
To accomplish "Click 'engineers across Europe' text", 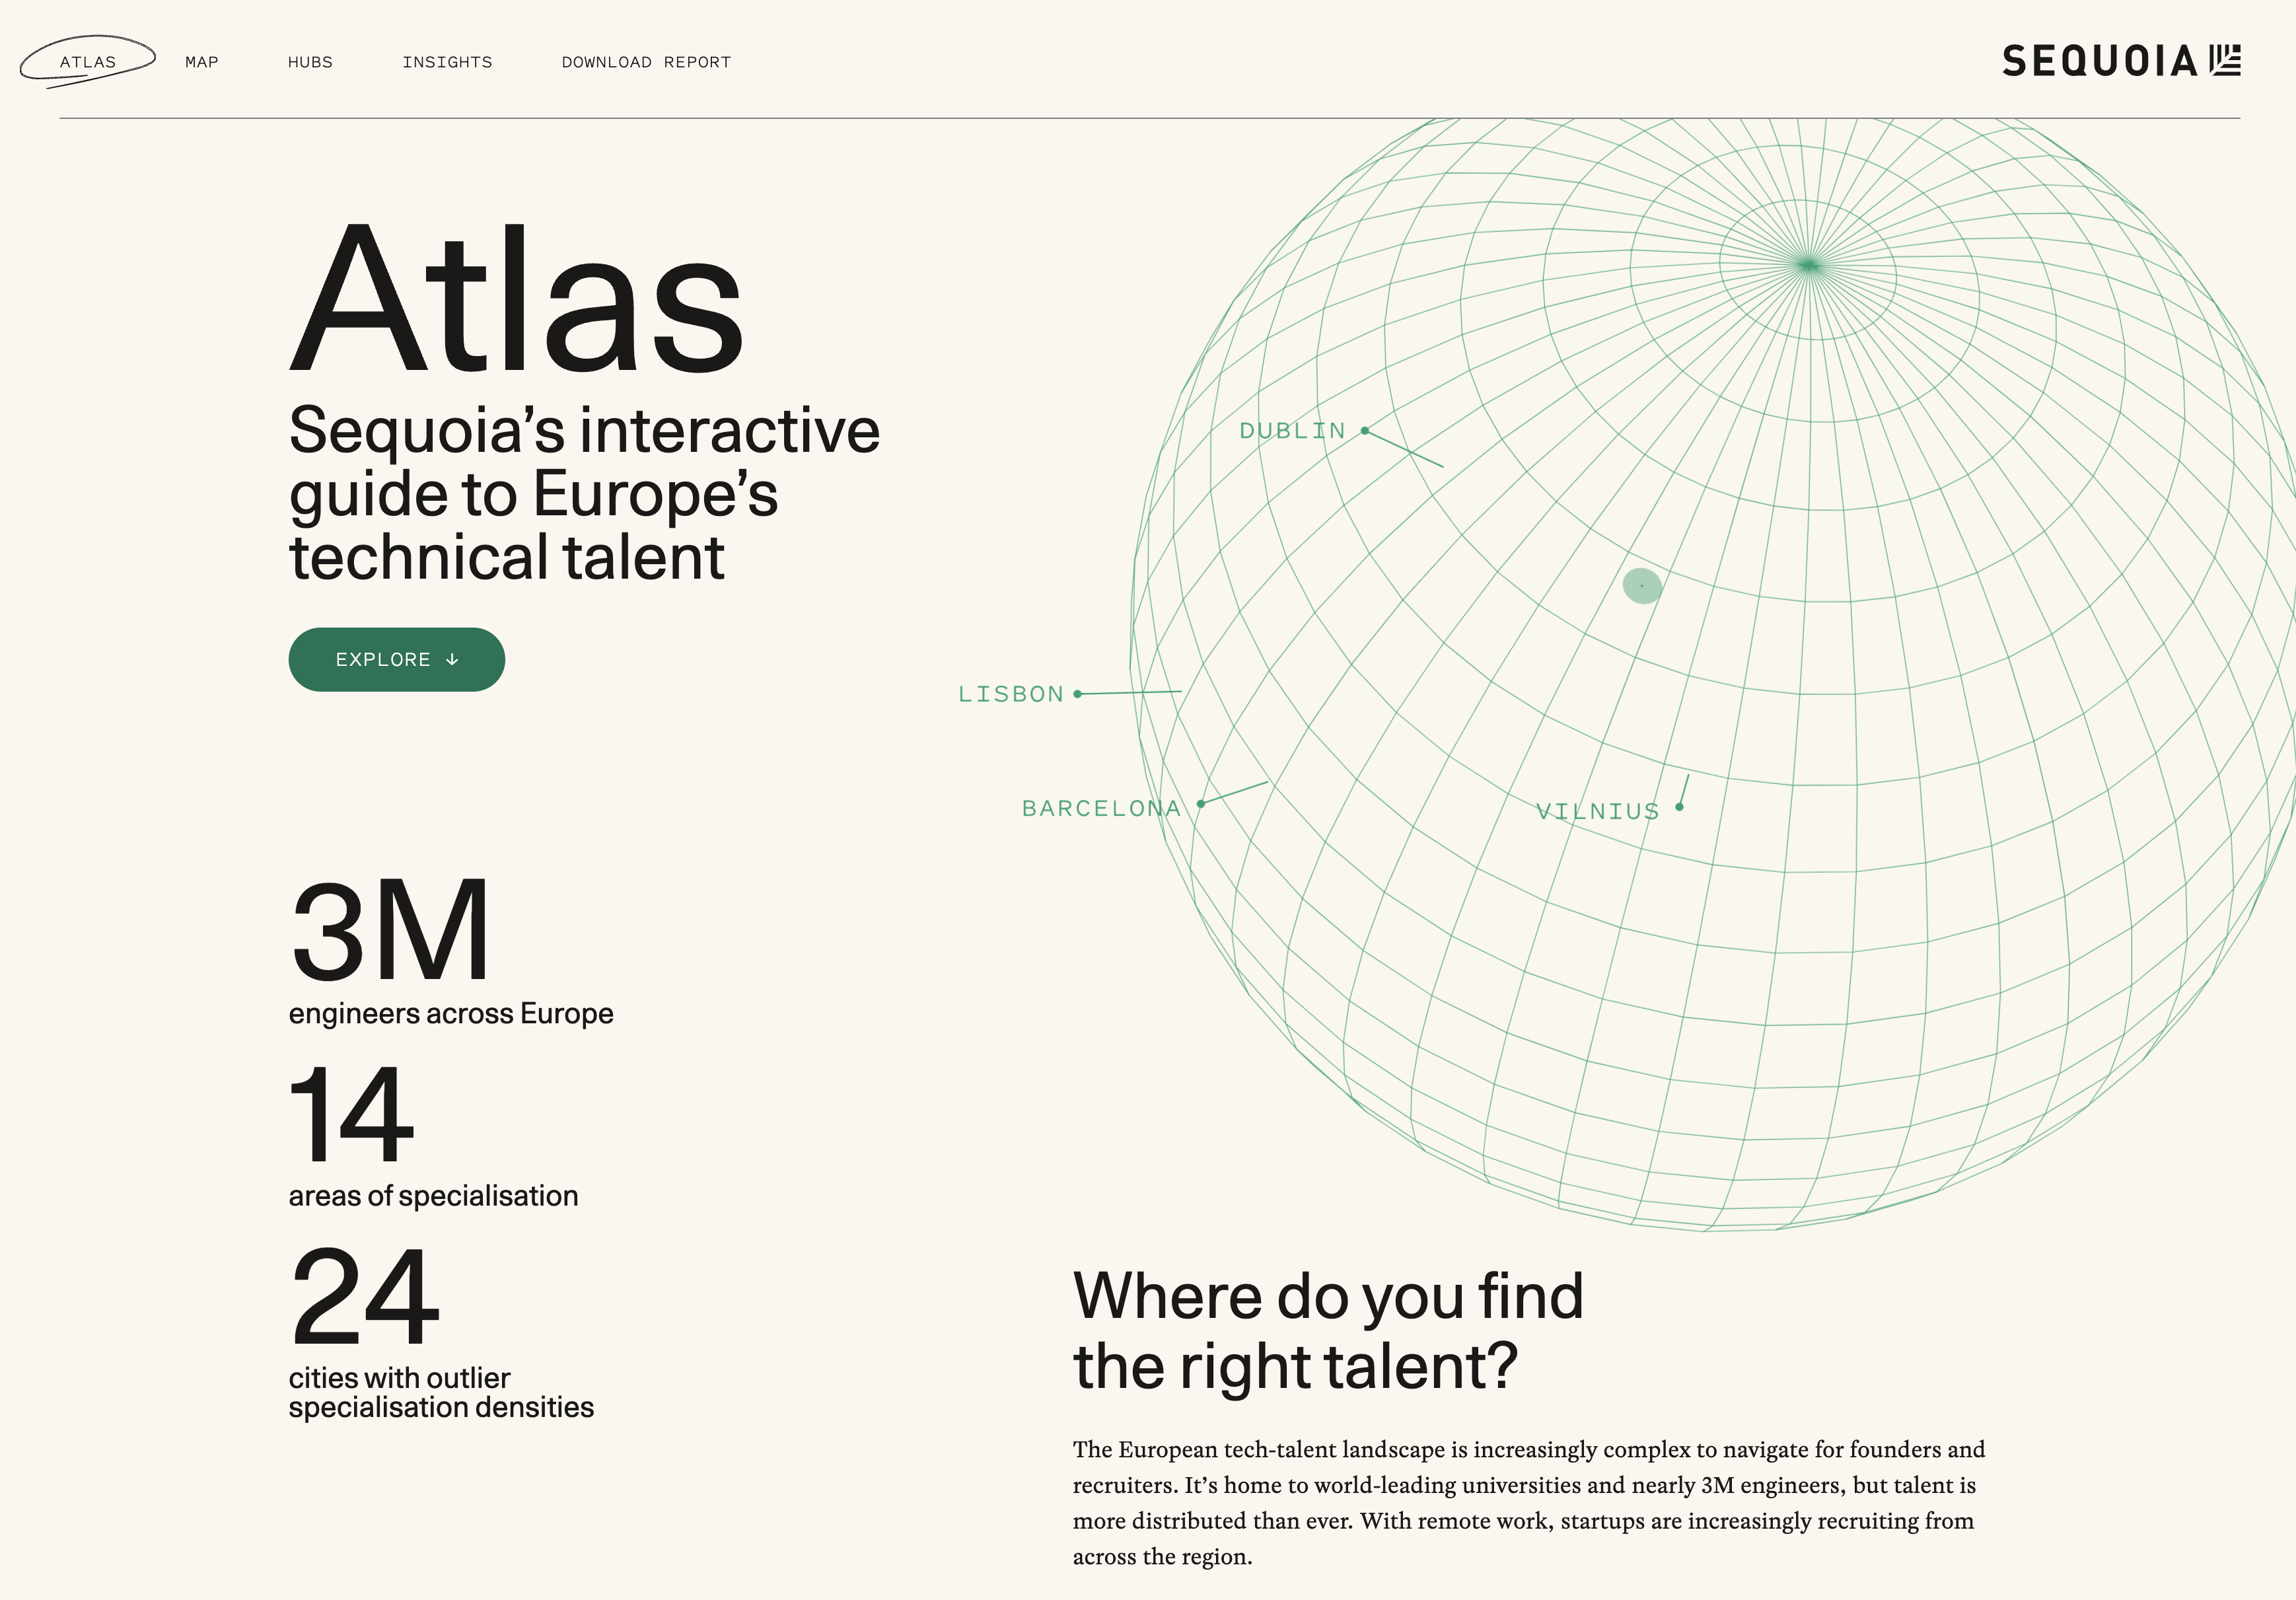I will pos(451,1014).
